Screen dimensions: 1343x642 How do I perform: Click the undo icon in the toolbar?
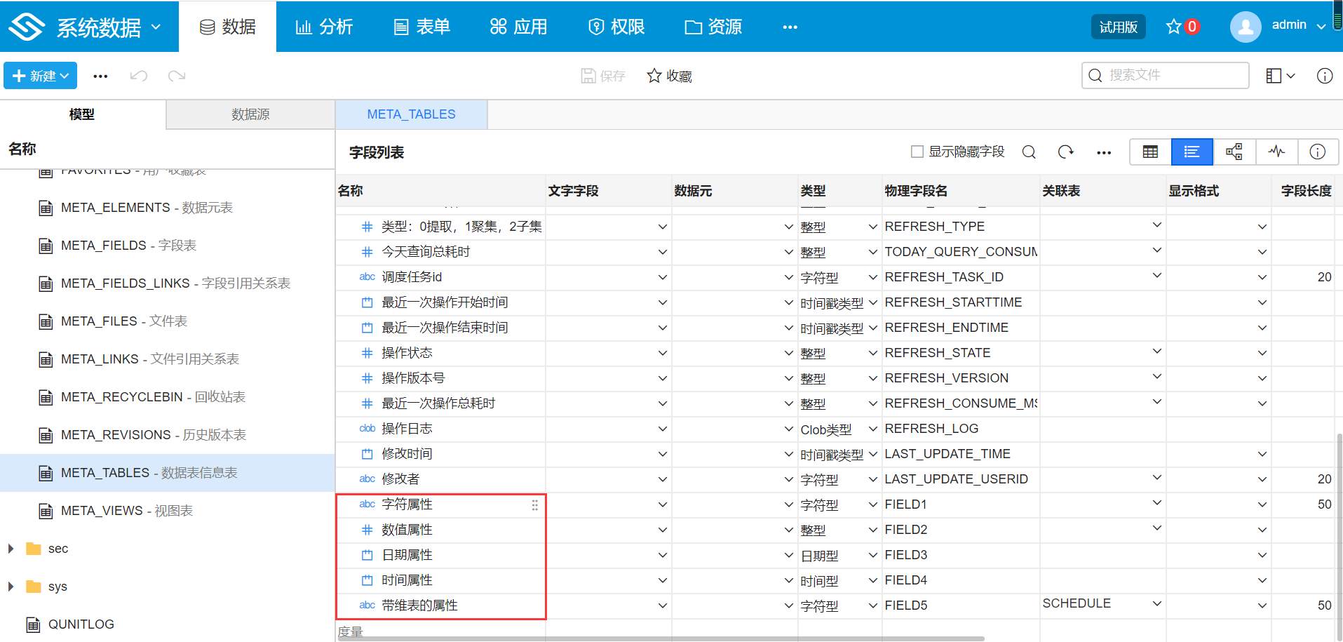point(138,75)
